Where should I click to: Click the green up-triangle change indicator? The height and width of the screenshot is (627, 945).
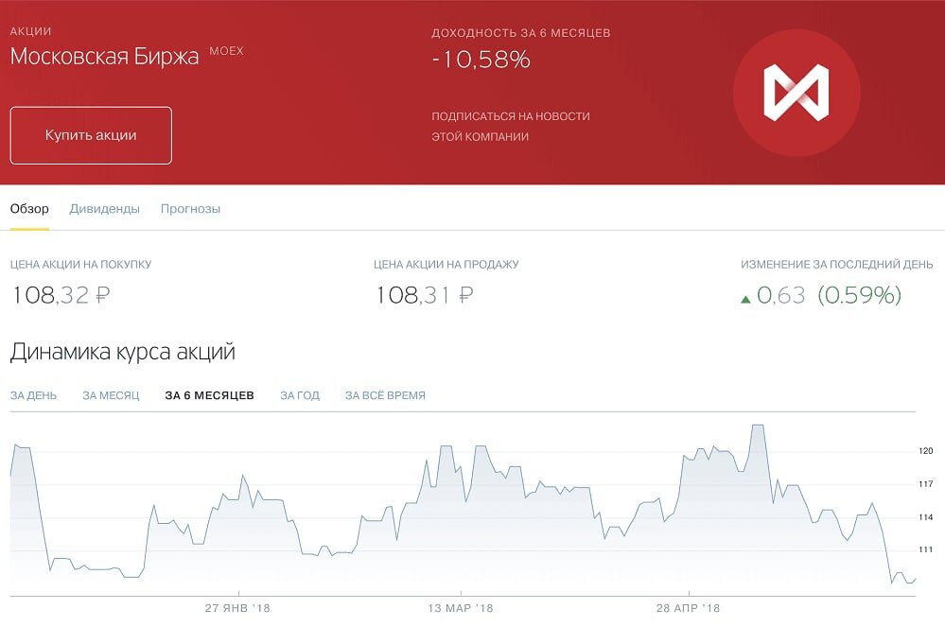745,299
